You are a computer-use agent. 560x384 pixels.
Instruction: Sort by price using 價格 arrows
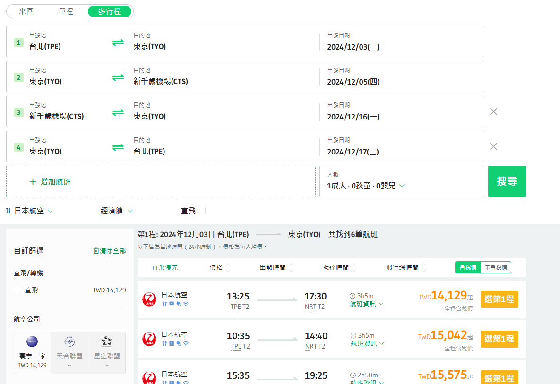pos(228,267)
